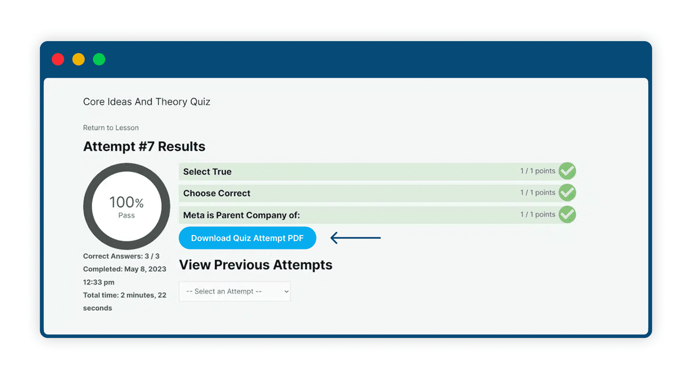Click the left-pointing arrow beside the download button

356,238
